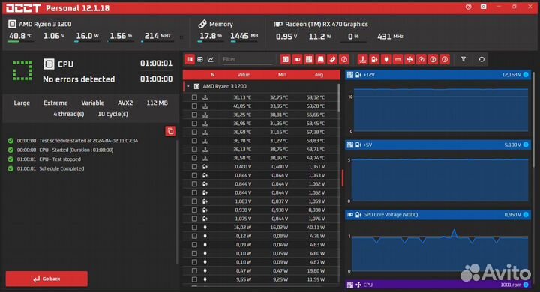This screenshot has height=292, width=540.
Task: Sort the table by the N column header
Action: [213, 75]
